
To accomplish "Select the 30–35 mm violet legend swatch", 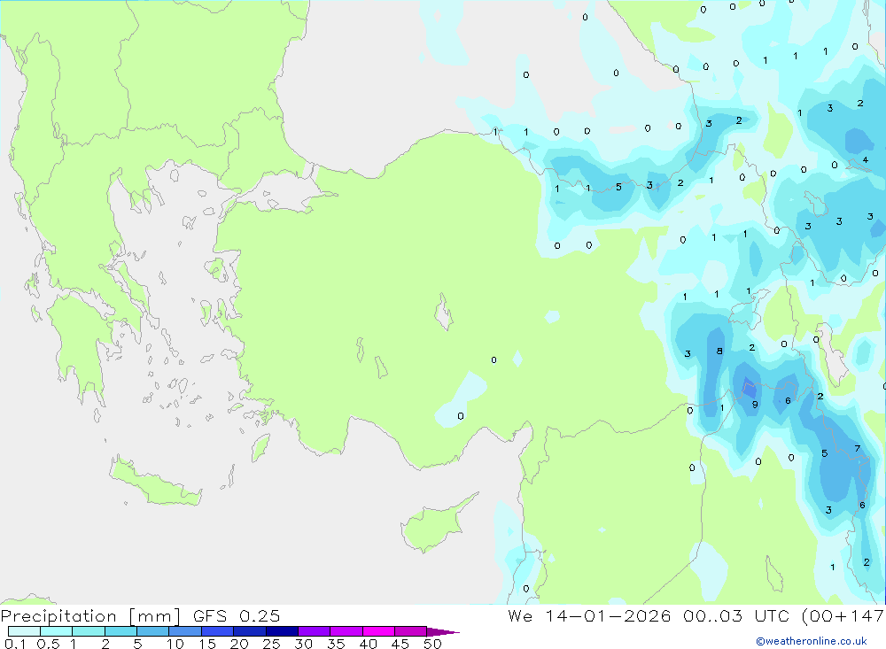I will click(x=314, y=631).
